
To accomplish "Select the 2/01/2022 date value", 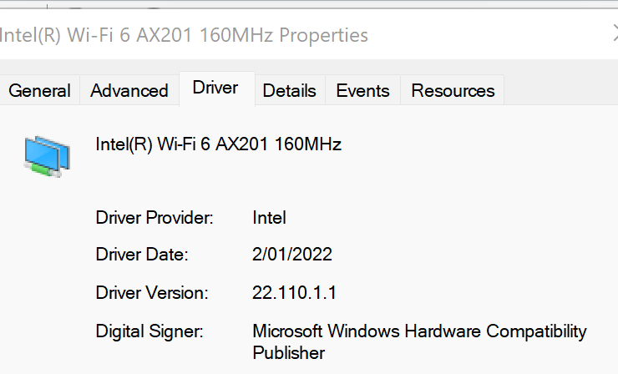I will [292, 255].
